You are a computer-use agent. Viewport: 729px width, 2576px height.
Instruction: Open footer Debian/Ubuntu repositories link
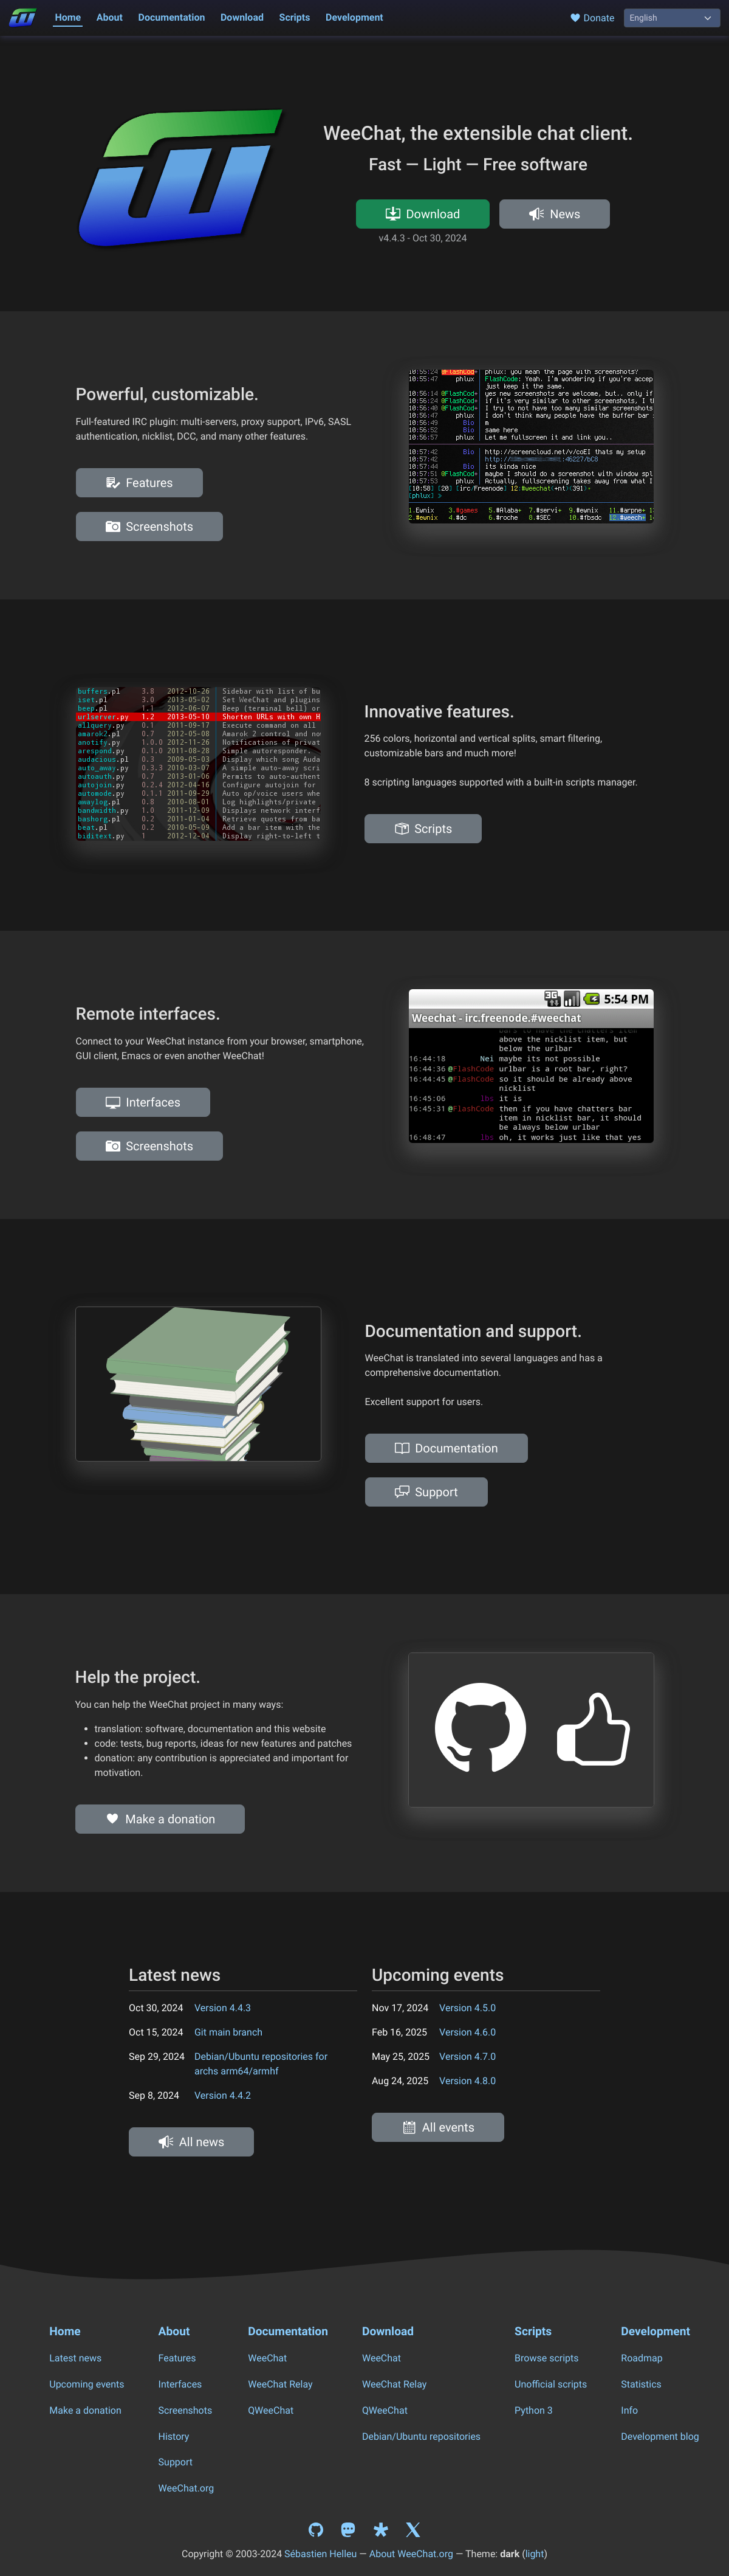coord(422,2436)
